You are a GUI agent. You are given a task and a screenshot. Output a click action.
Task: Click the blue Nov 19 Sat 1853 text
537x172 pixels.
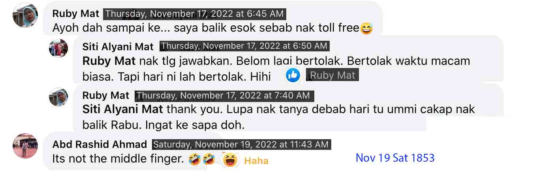[395, 158]
